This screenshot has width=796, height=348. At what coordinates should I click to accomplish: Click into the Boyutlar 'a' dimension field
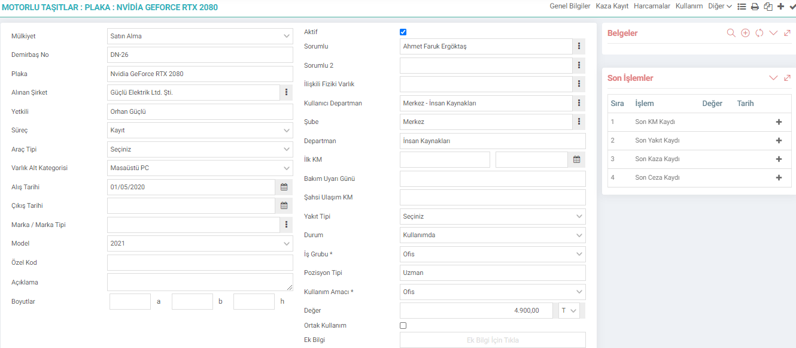(130, 301)
